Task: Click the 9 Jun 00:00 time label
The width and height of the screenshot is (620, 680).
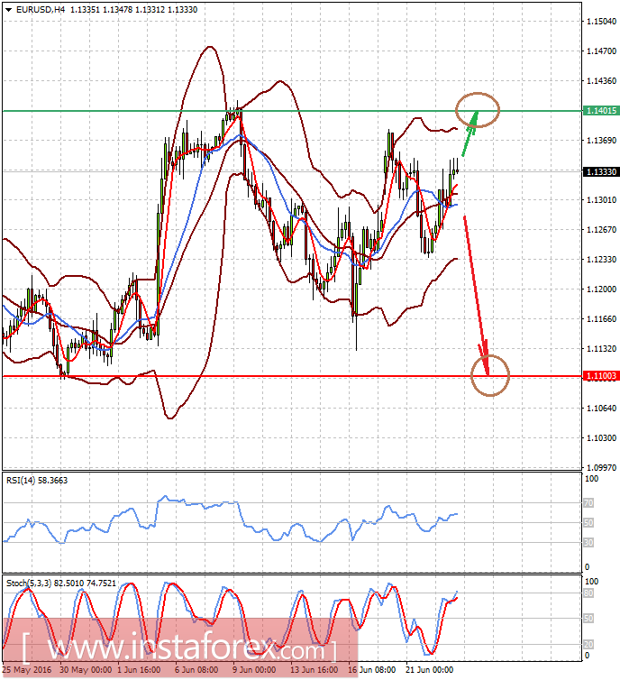Action: pos(254,670)
